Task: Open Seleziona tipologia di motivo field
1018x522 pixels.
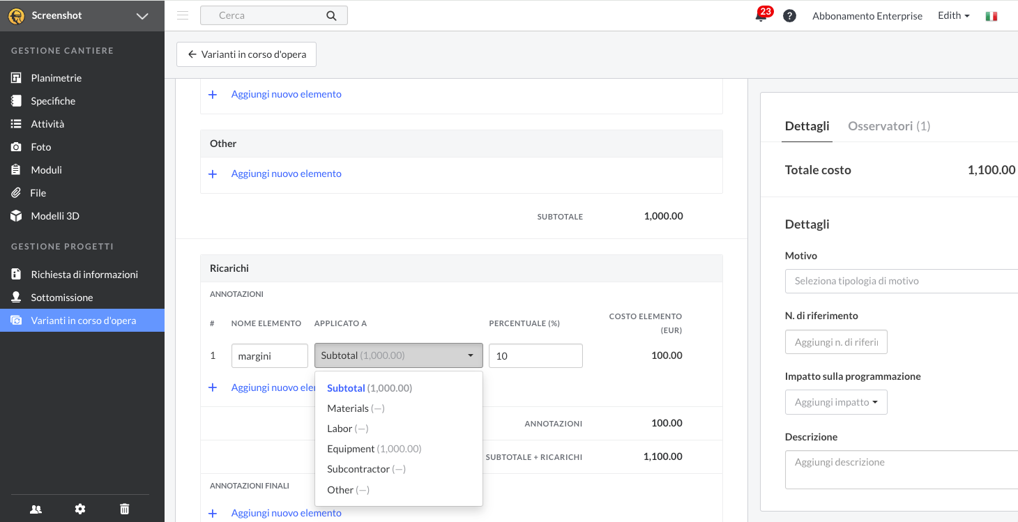Action: pos(902,281)
